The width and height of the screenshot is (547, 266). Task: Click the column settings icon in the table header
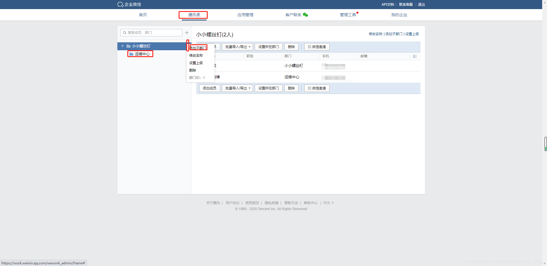pos(415,56)
